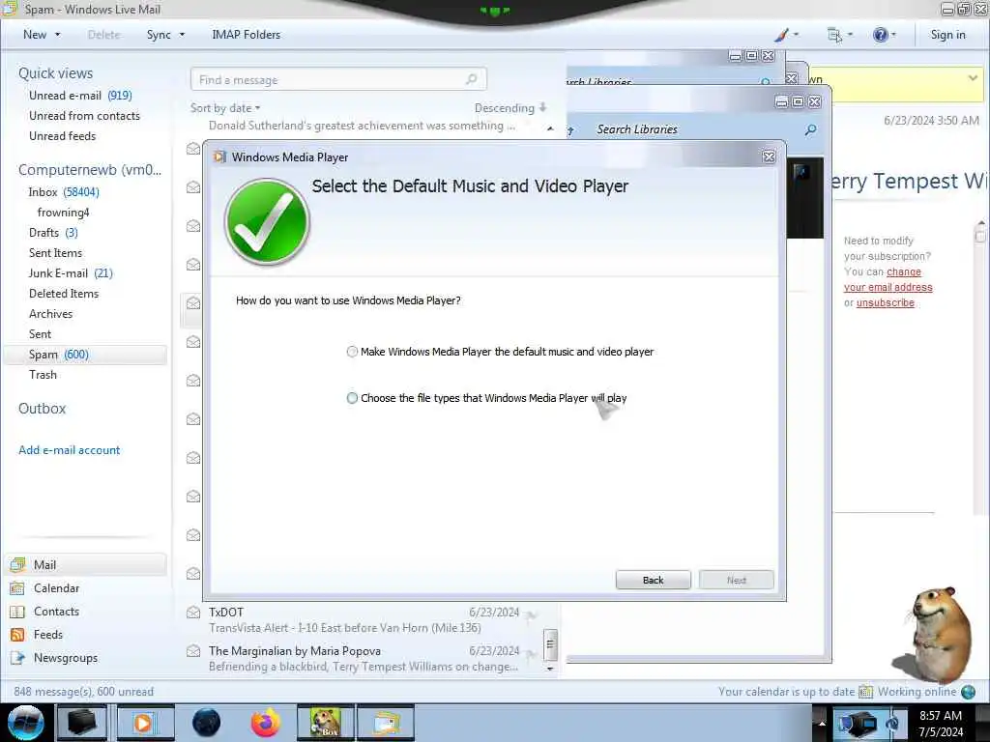
Task: Click the calendar status icon in status bar
Action: click(865, 692)
